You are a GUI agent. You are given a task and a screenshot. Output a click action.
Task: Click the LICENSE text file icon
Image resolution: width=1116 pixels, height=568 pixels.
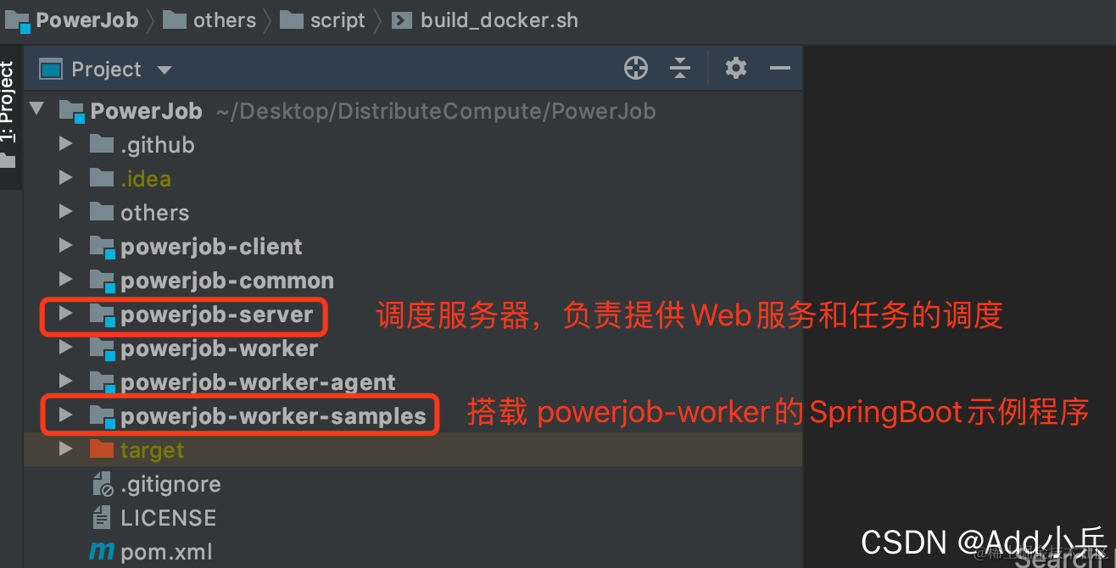(101, 518)
